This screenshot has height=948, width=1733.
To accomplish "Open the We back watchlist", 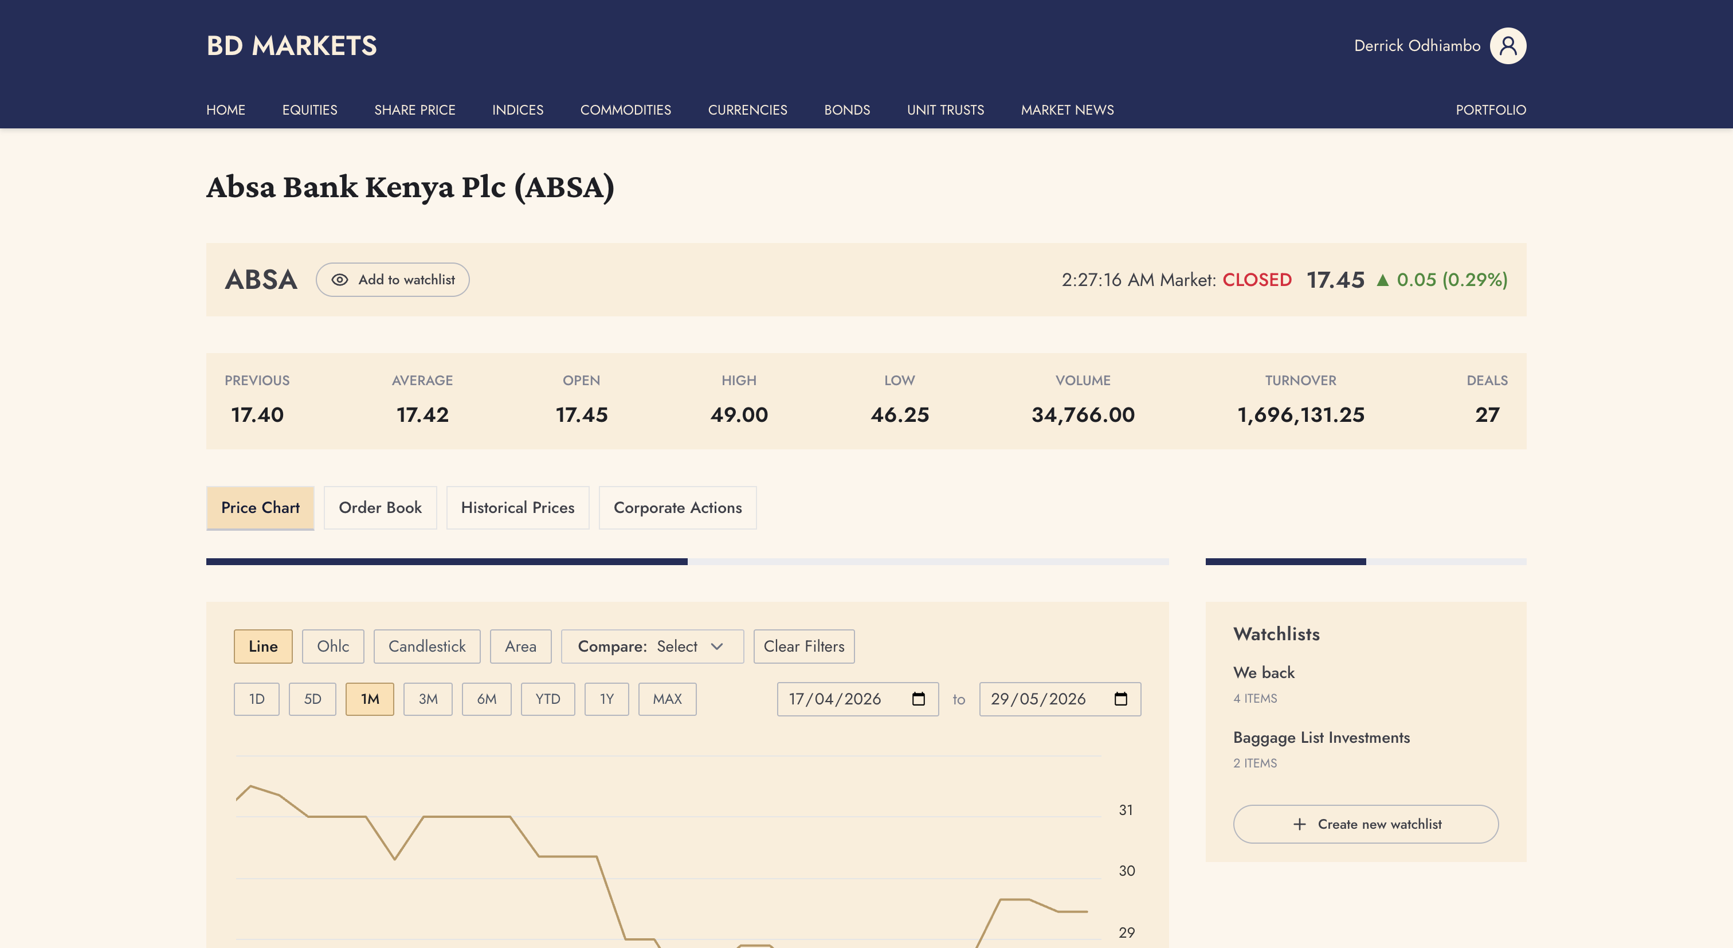I will click(1264, 673).
